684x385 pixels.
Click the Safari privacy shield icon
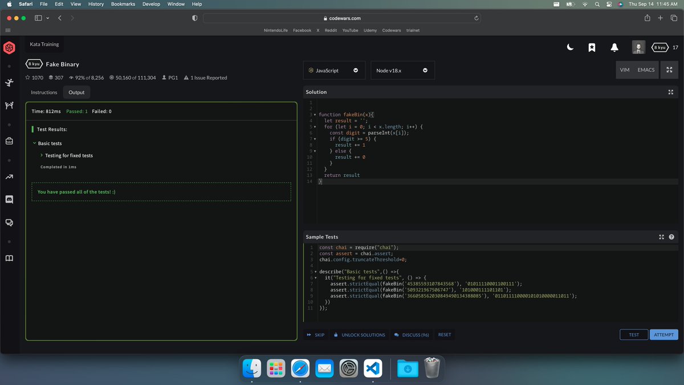pos(195,18)
